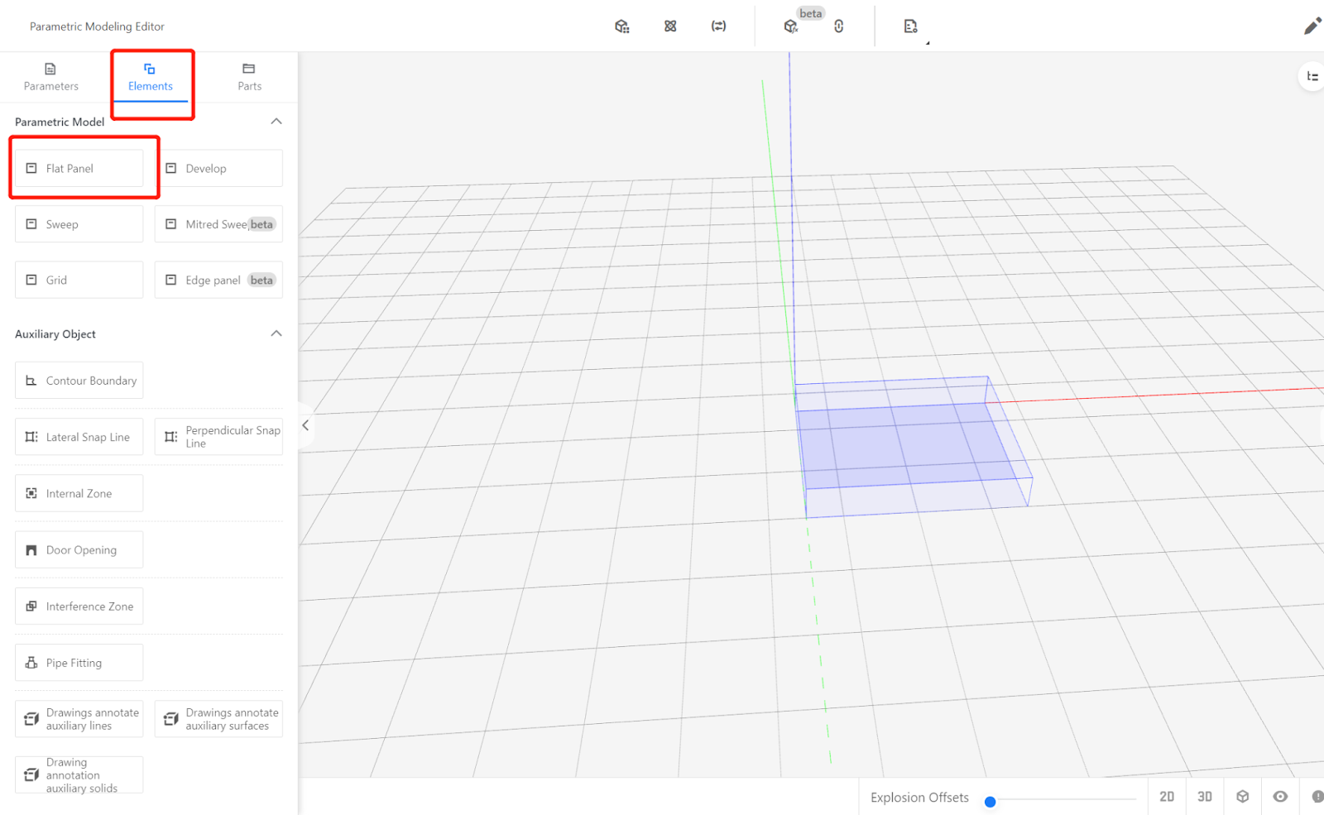Open the Parts tab
This screenshot has width=1324, height=815.
coord(249,77)
